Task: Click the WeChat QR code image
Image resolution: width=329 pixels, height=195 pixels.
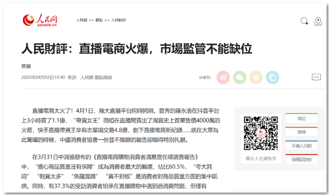Action: tap(259, 133)
